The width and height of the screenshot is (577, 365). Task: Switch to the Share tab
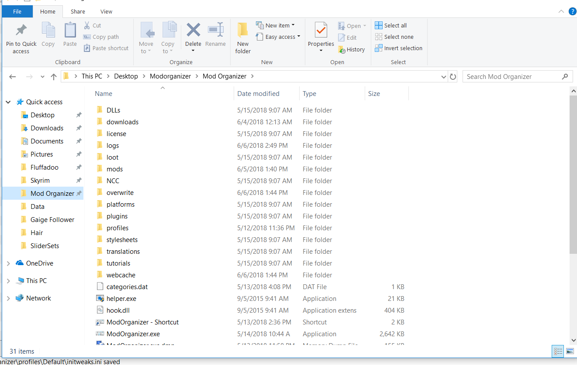coord(78,12)
